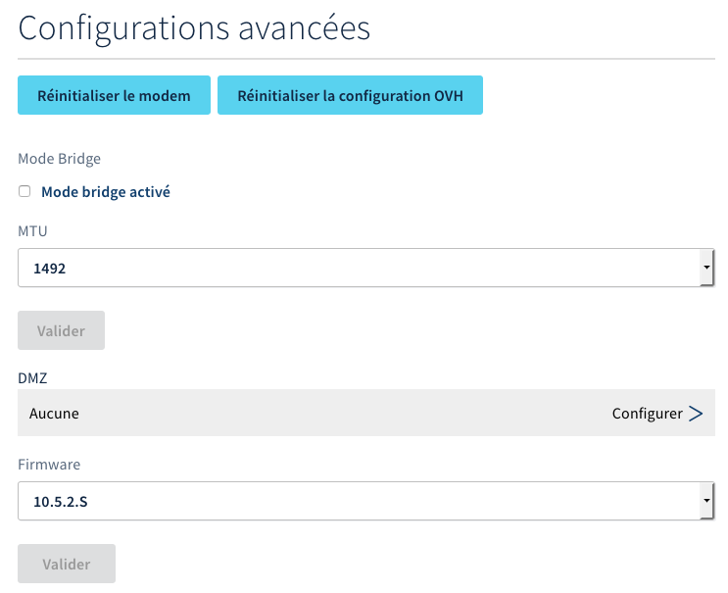Image resolution: width=728 pixels, height=593 pixels.
Task: Select the 10.5.2.S firmware version field
Action: coord(353,502)
